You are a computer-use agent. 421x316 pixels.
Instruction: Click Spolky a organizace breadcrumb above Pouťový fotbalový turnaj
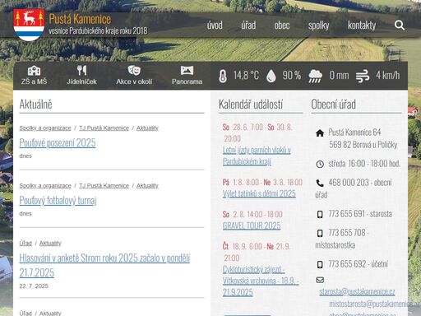point(45,186)
